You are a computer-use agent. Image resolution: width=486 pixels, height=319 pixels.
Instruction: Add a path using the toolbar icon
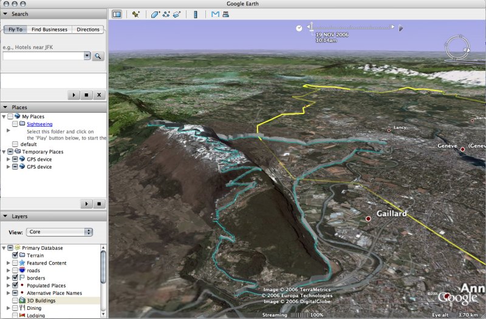166,14
